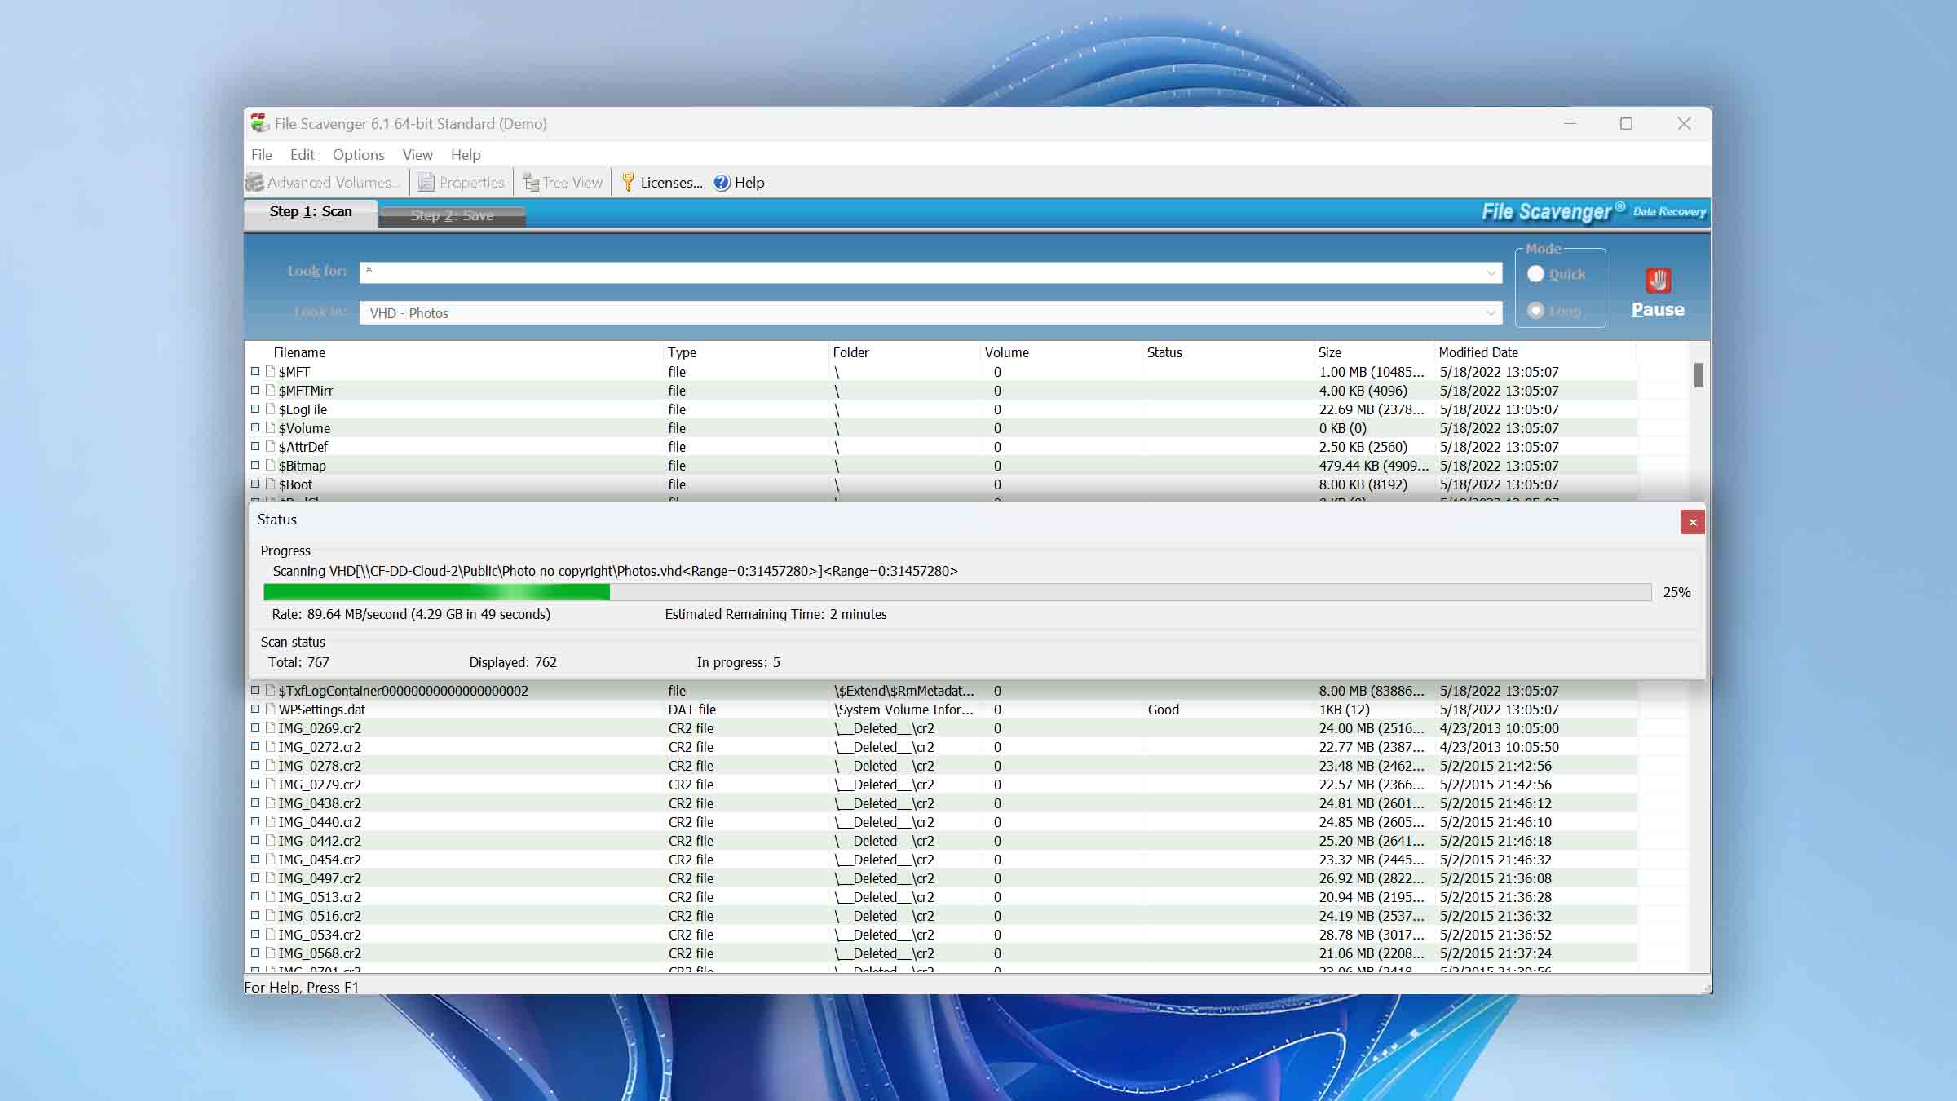Click the Total: 767 scan count
This screenshot has height=1101, width=1957.
pos(298,662)
